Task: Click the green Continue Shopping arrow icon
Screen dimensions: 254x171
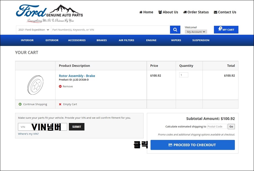Action: point(20,104)
